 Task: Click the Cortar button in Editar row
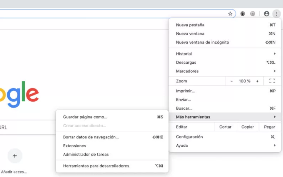tap(225, 127)
